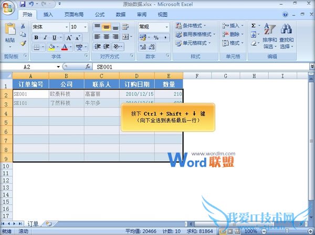
Task: Apply right text alignment
Action: [115, 37]
